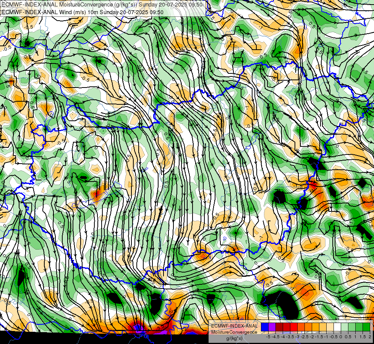Click the -2.5 legend scale value
Viewport: 374px width, 344px height.
point(304,337)
